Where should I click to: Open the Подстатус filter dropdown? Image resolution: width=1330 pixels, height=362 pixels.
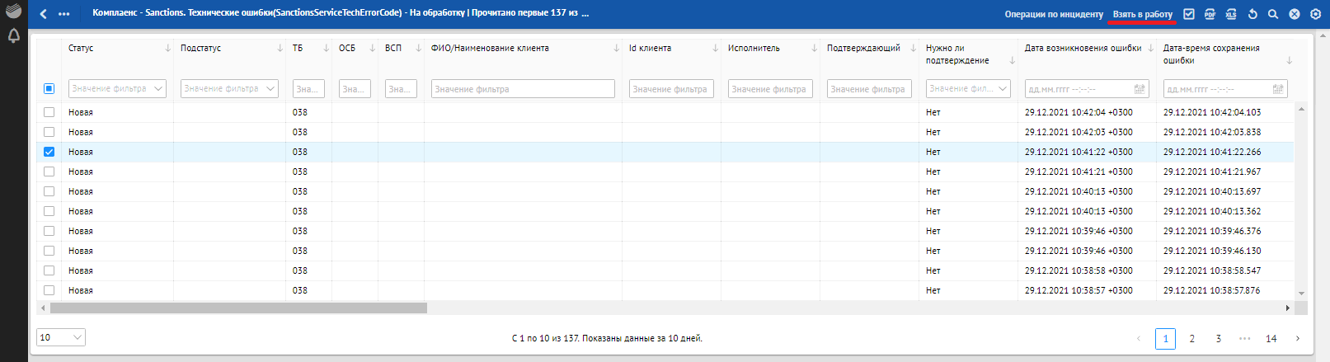click(270, 88)
